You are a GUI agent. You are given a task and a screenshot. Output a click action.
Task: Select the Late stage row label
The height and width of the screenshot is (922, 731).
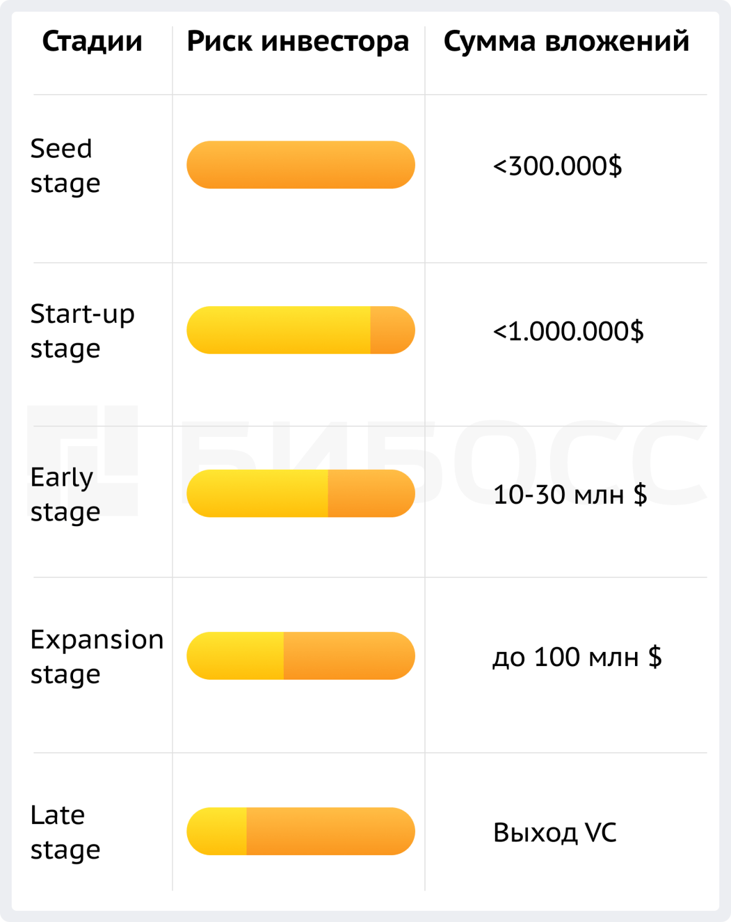(65, 832)
